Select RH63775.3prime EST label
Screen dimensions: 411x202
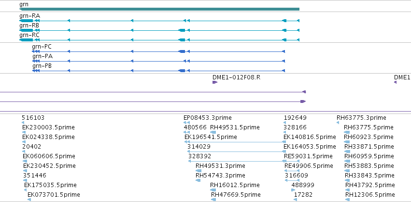[x=361, y=118]
